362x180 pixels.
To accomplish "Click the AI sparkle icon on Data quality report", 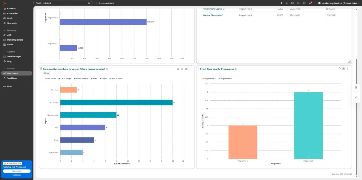I will (x=182, y=69).
